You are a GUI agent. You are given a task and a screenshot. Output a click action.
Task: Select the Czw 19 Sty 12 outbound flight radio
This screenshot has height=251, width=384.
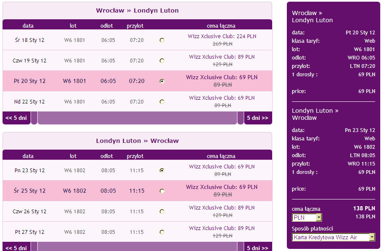[x=162, y=61]
